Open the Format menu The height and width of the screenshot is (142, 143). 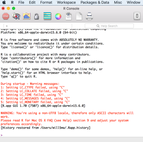click(x=46, y=2)
